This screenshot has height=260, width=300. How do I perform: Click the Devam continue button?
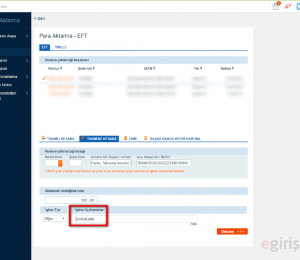click(232, 231)
